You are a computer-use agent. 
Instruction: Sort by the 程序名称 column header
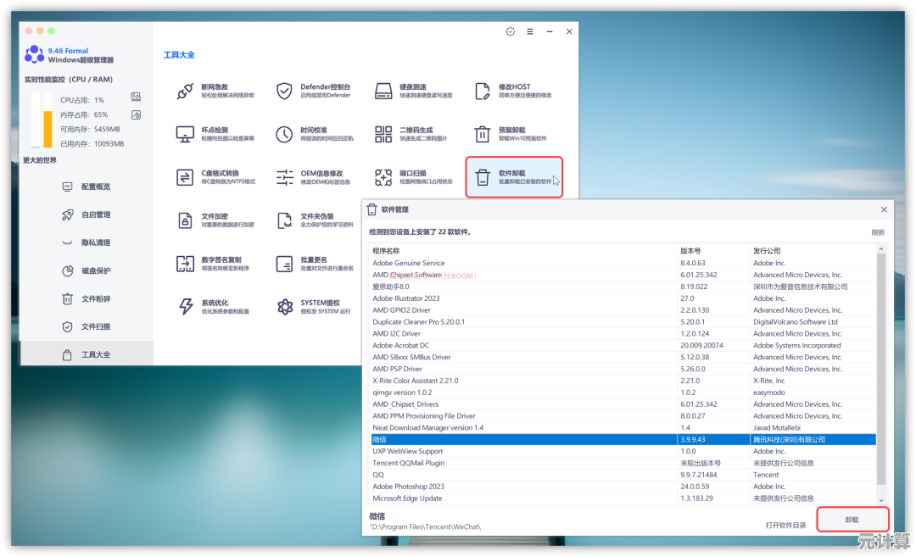click(522, 251)
